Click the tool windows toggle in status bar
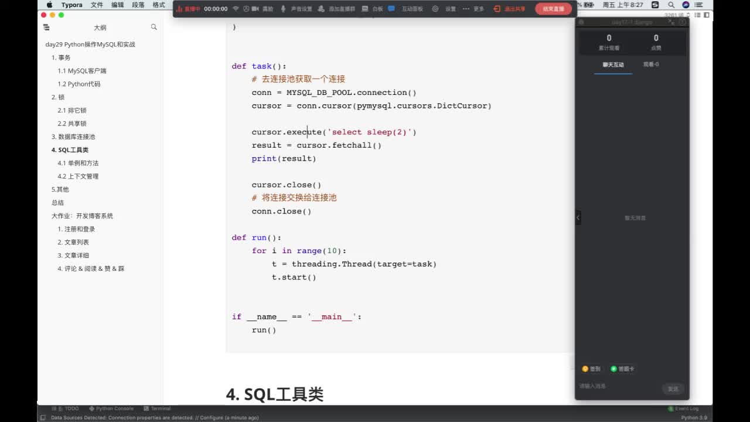 click(43, 418)
